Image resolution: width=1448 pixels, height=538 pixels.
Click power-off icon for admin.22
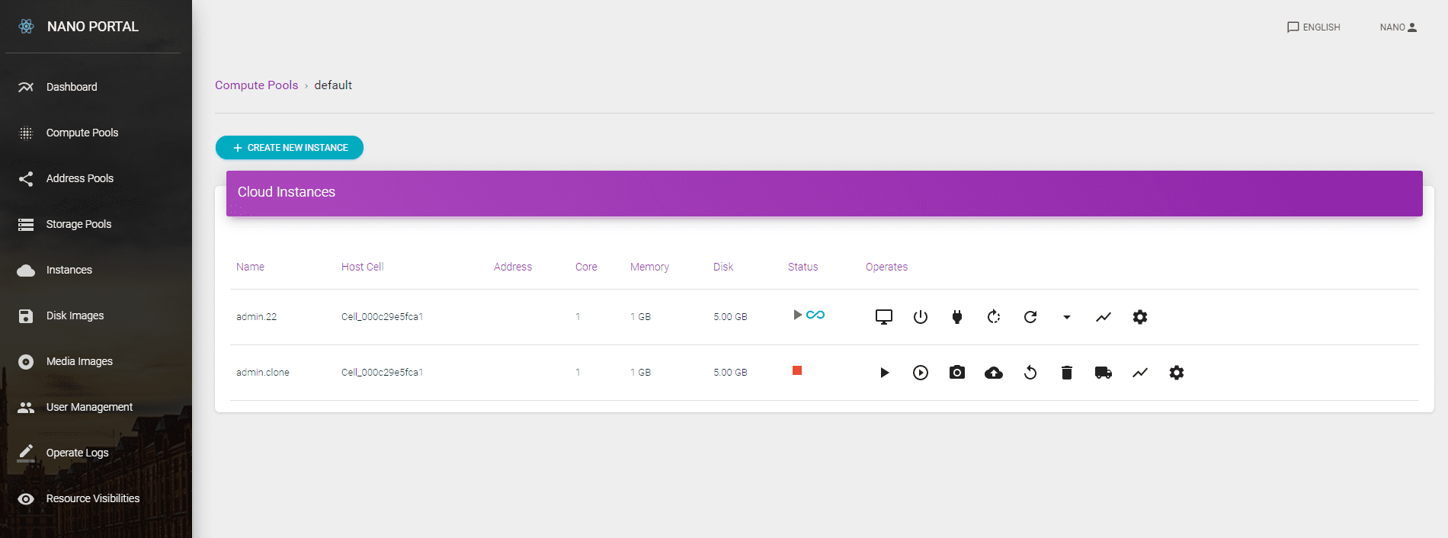click(x=920, y=317)
